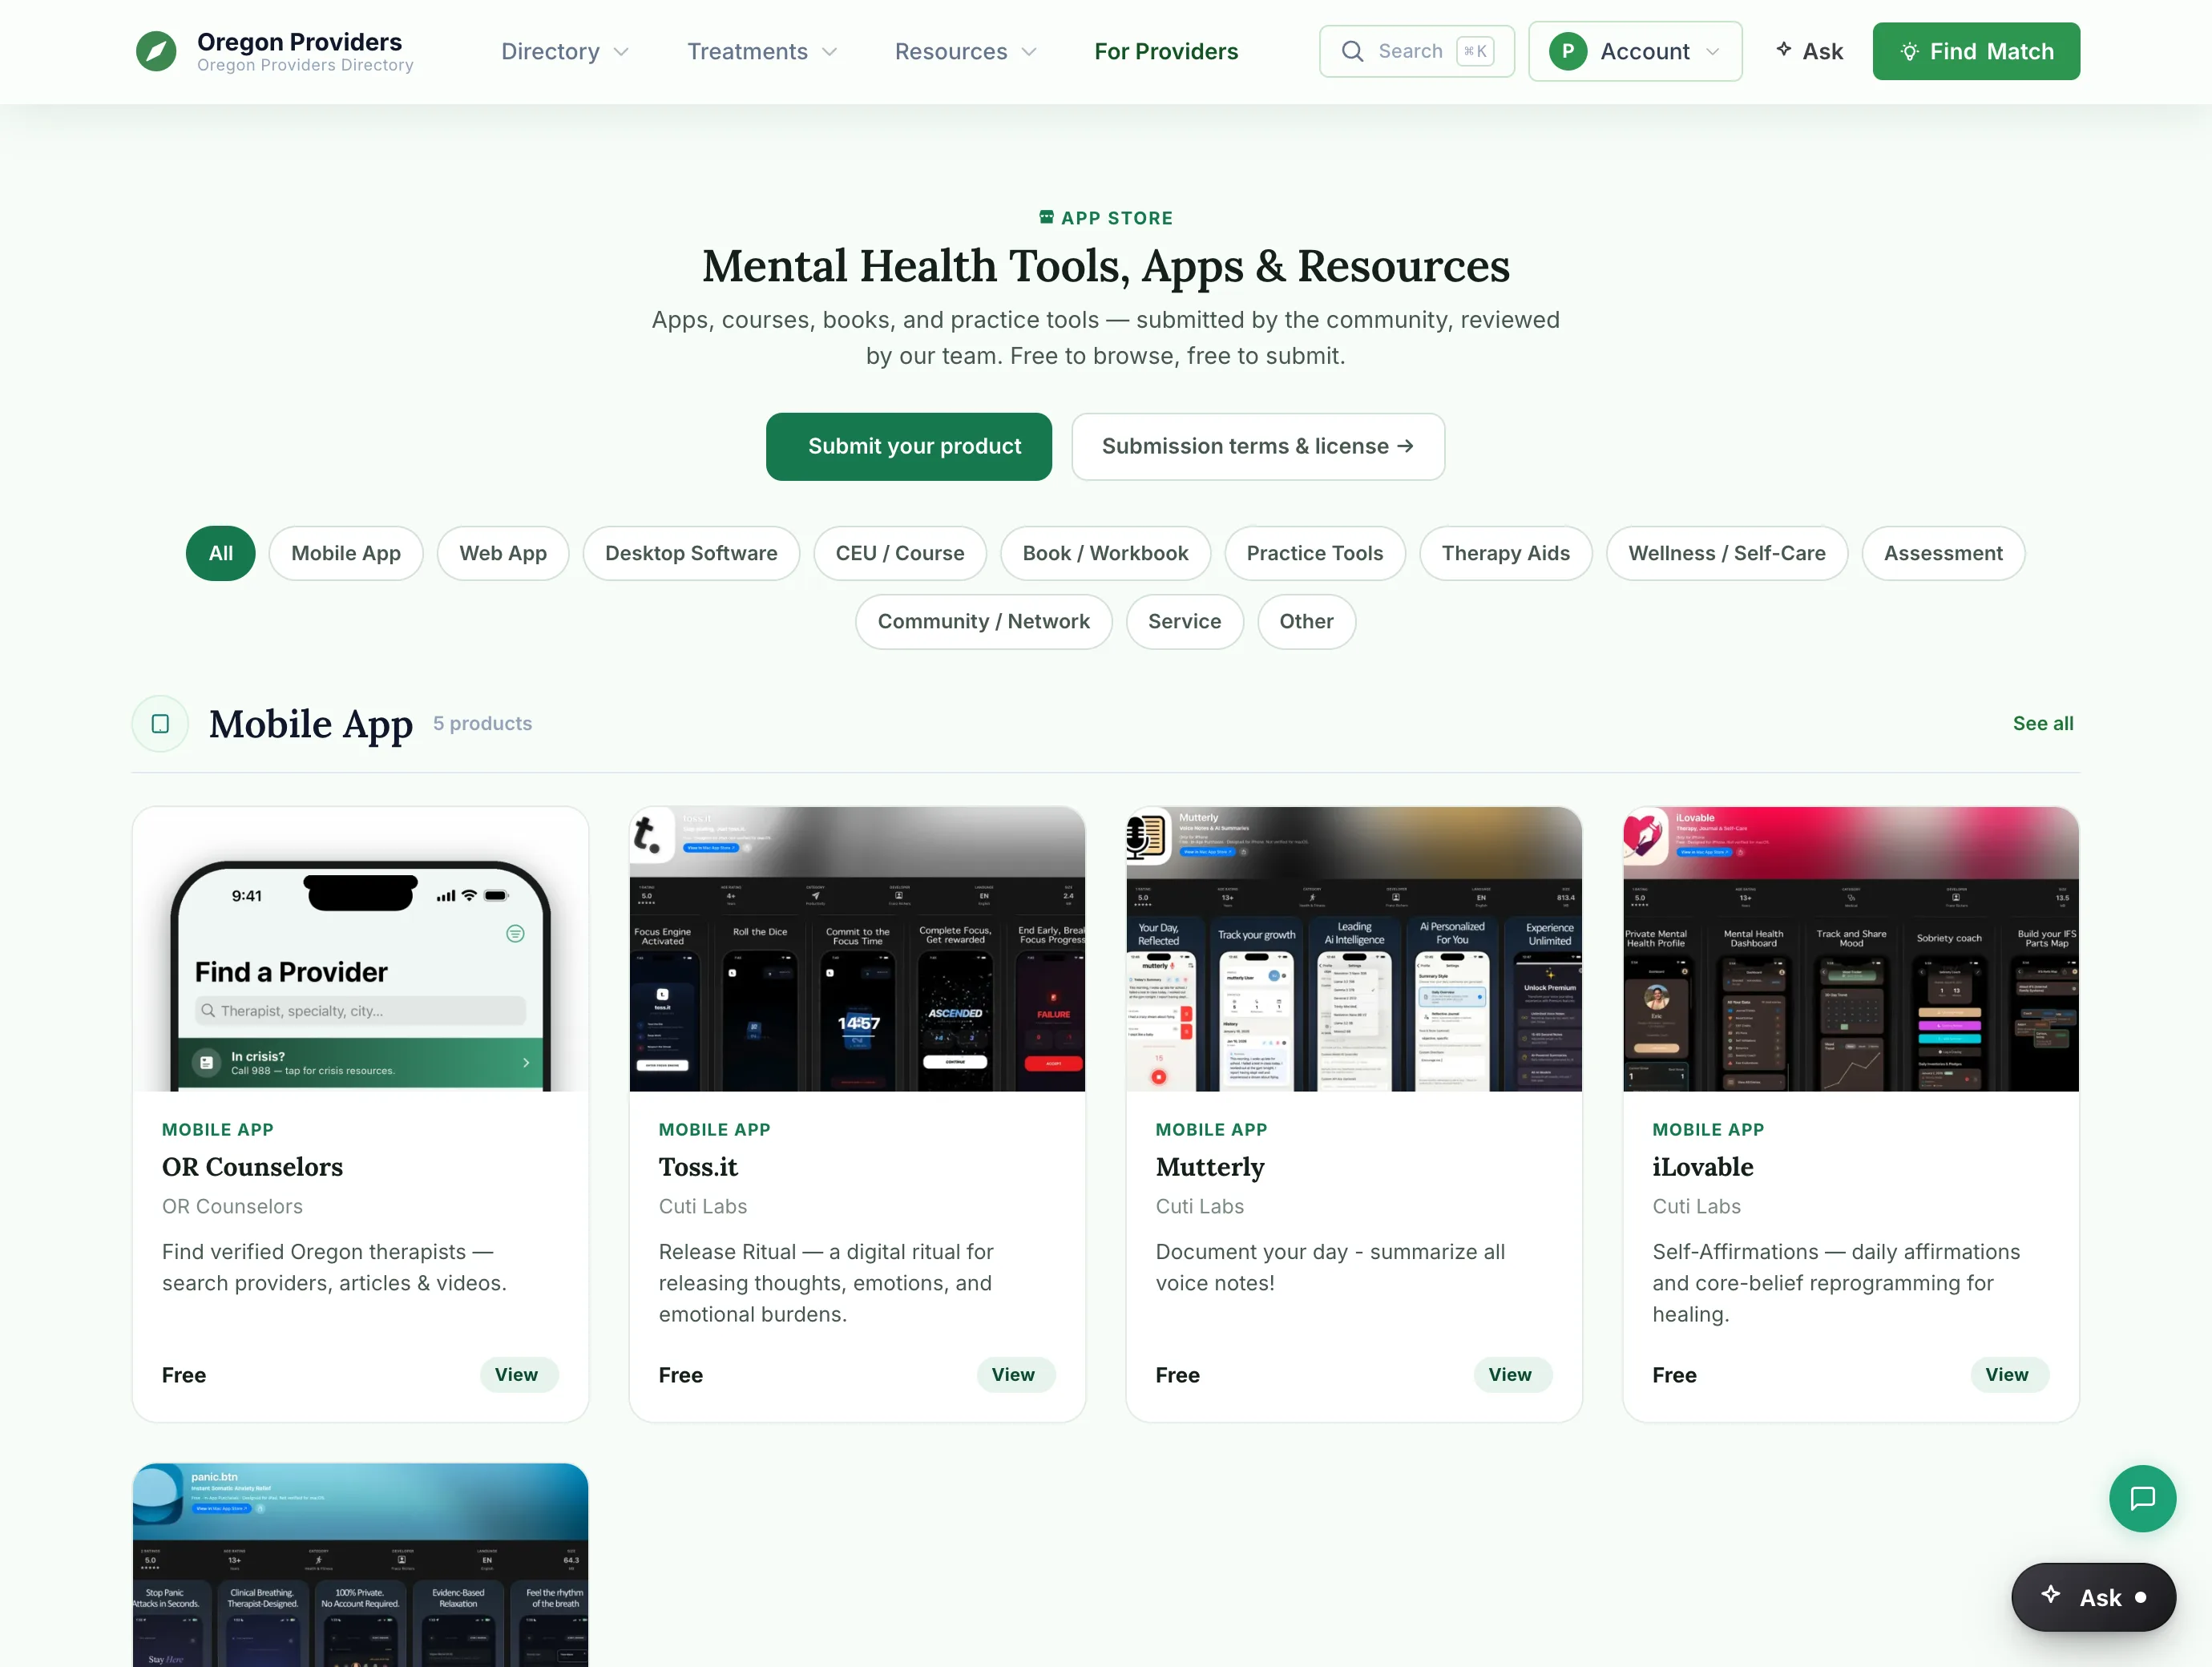This screenshot has width=2212, height=1667.
Task: Click the green P account avatar
Action: click(x=1567, y=51)
